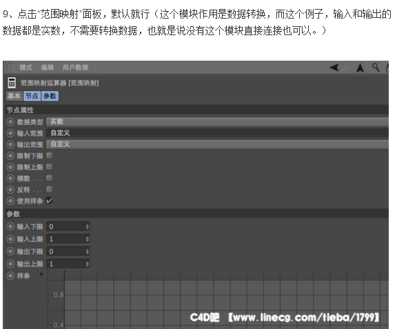Click the 限制下限 animation dot
This screenshot has width=397, height=329.
point(10,156)
